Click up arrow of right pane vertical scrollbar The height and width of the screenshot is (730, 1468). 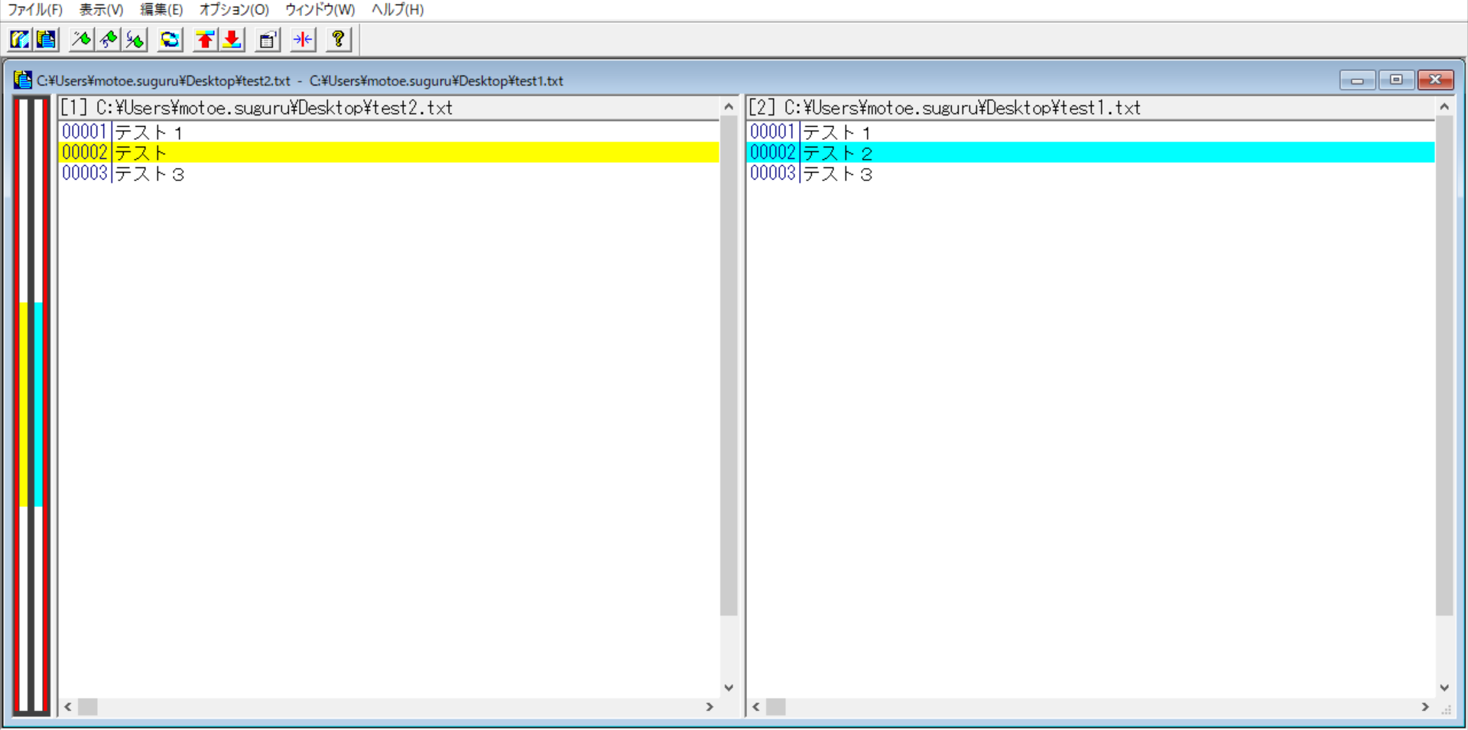coord(1444,107)
